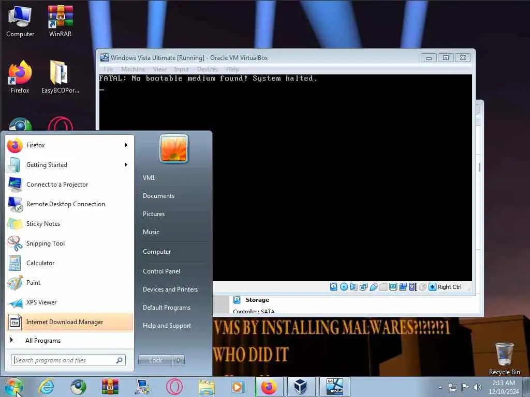Click the shared folders icon in VirtualBox status bar
The image size is (530, 397).
(x=384, y=287)
